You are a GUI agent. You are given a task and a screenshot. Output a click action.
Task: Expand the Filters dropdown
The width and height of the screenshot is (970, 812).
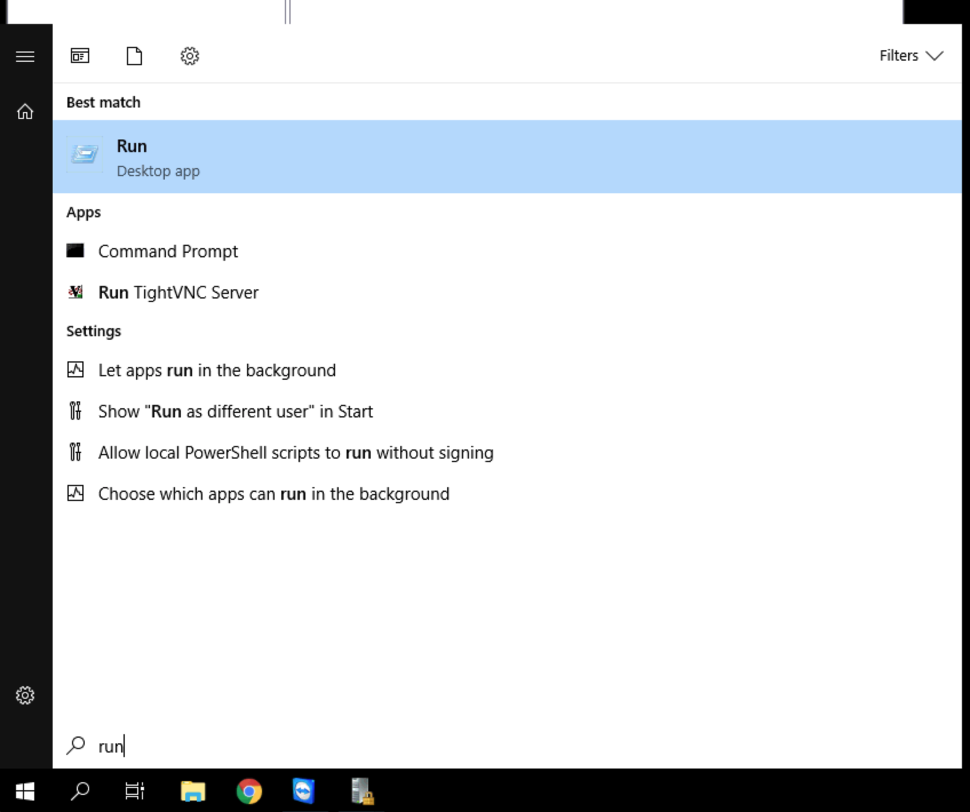911,55
